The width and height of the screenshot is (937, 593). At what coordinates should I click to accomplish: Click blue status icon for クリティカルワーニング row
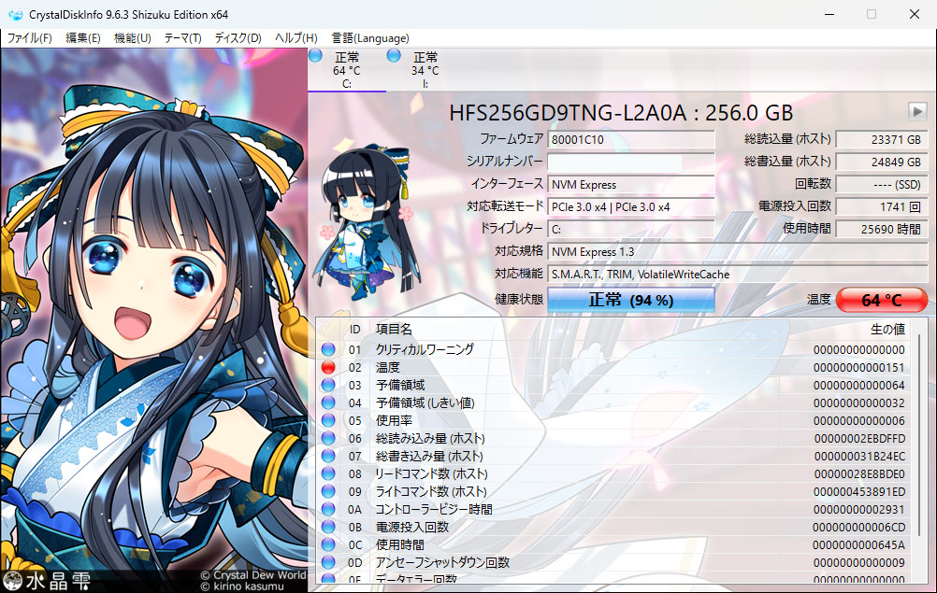tap(328, 349)
